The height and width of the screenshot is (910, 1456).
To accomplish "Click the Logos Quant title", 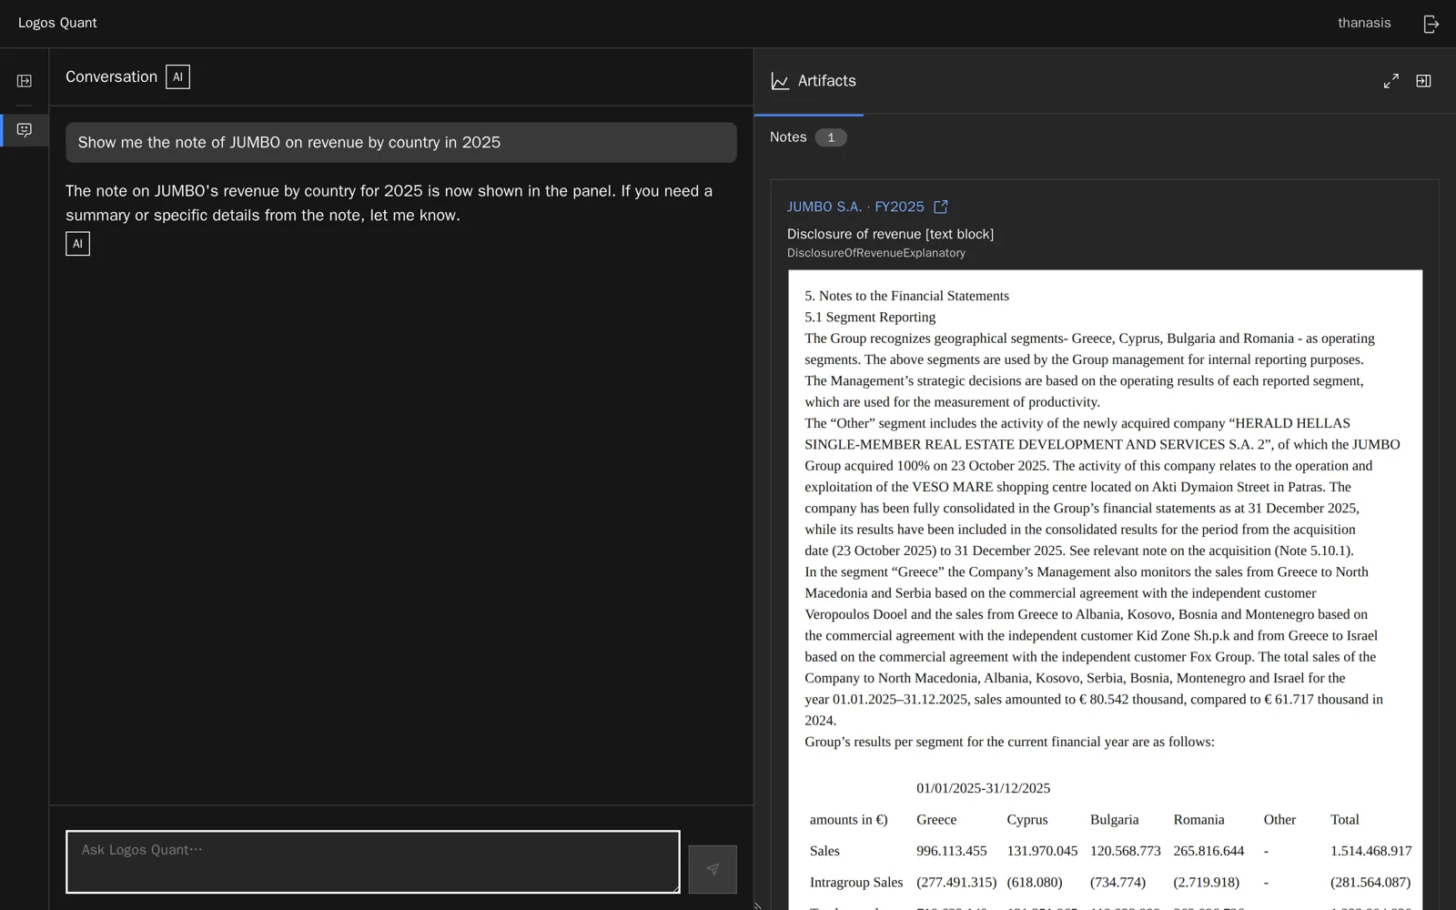I will [57, 23].
